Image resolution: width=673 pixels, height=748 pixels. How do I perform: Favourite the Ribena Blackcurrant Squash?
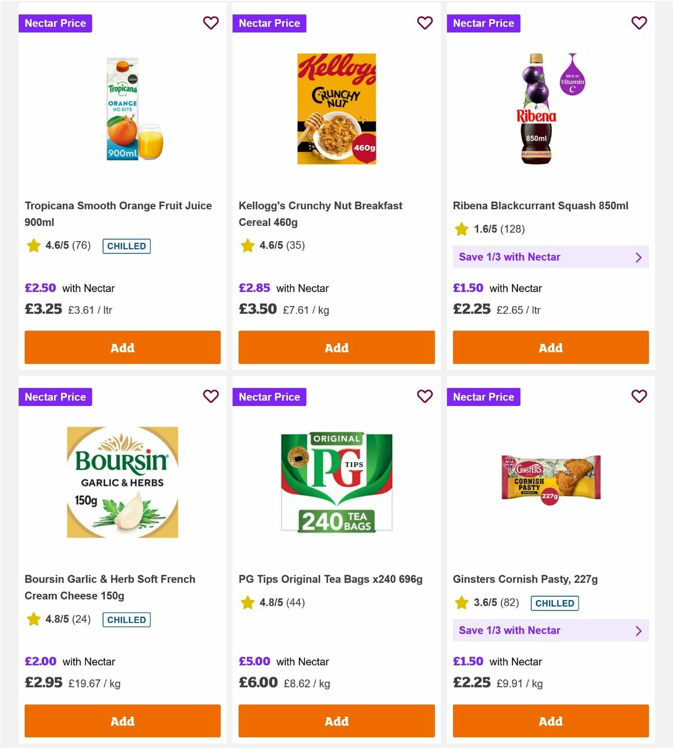tap(639, 23)
